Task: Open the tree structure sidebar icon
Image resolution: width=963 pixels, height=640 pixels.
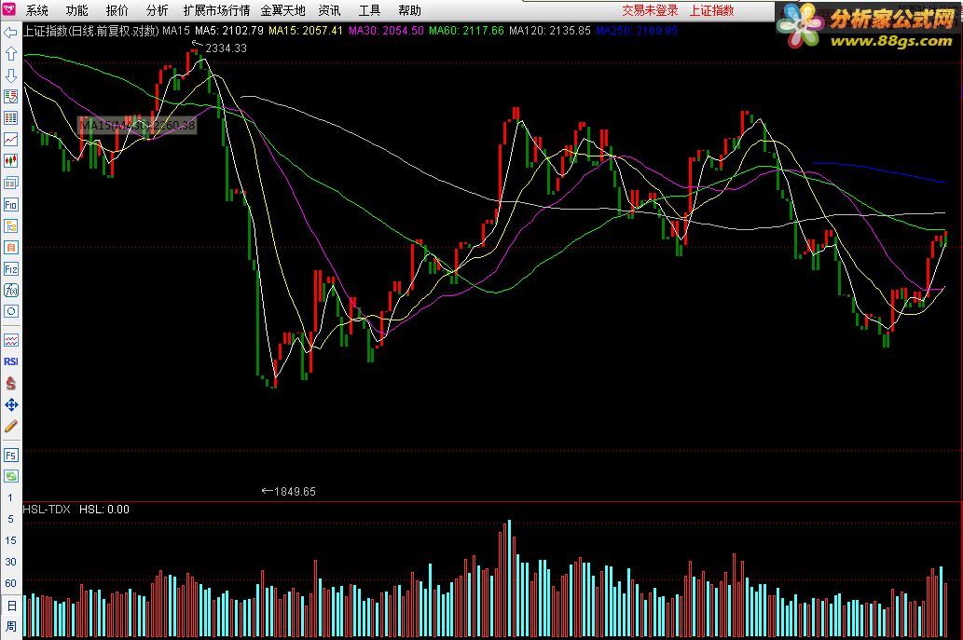Action: click(x=10, y=225)
